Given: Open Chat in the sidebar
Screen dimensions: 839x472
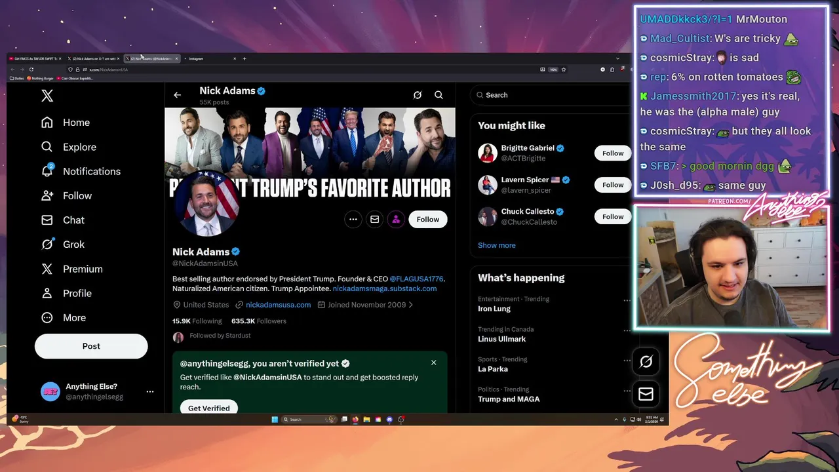Looking at the screenshot, I should coord(63,220).
